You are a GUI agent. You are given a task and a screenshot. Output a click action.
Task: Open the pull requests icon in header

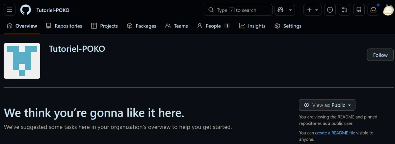(x=344, y=10)
